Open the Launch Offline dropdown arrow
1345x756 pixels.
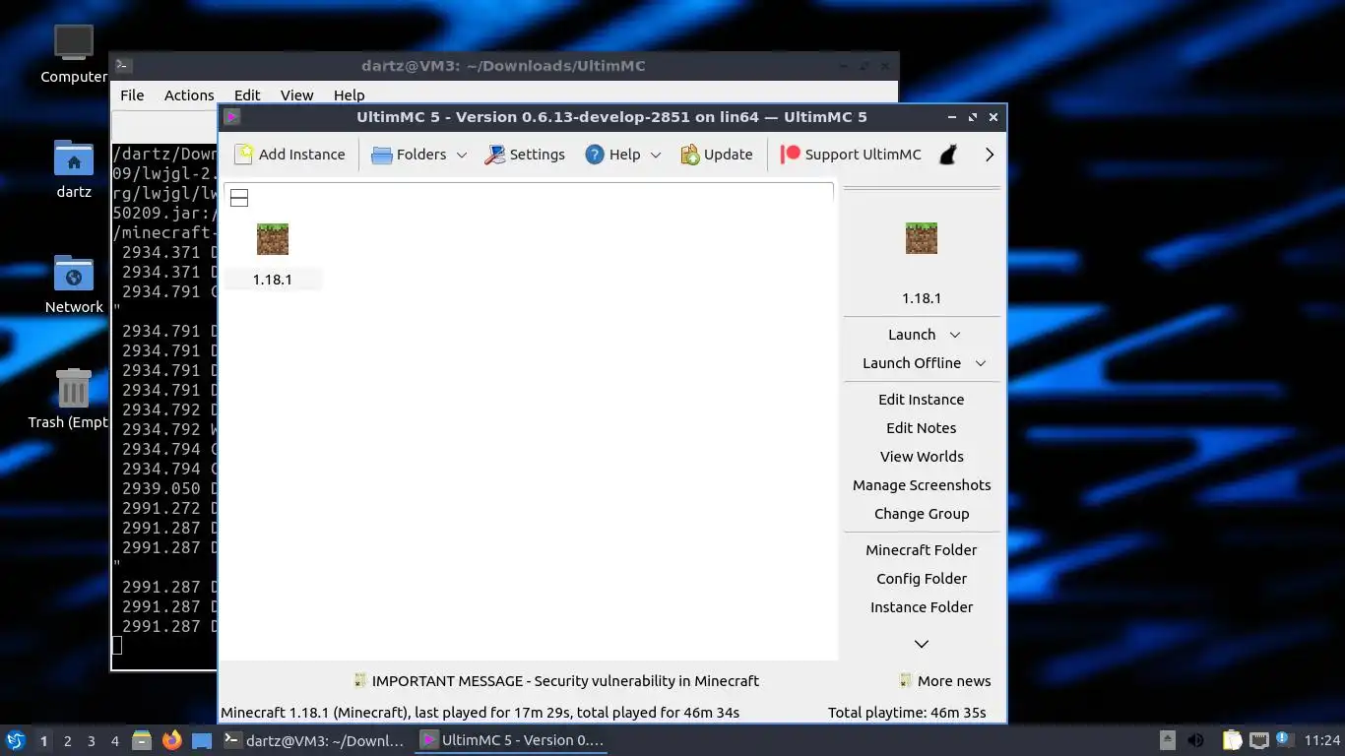[981, 363]
